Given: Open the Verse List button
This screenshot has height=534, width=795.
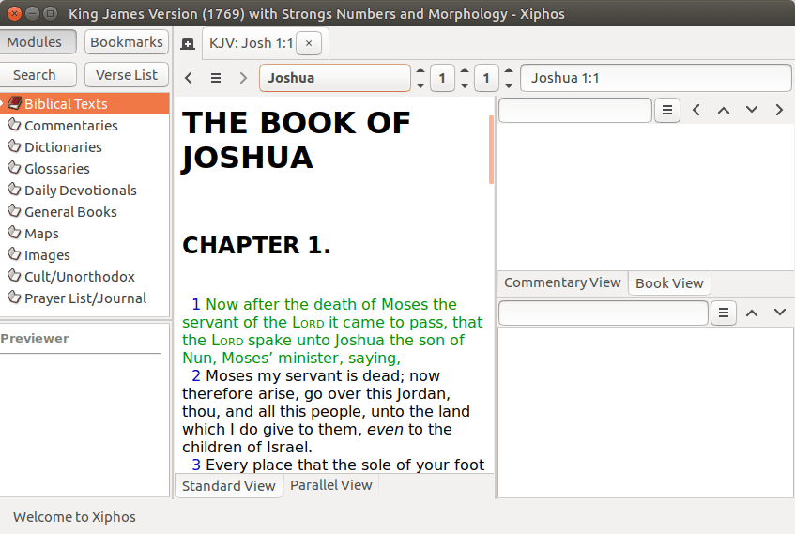Looking at the screenshot, I should pos(127,75).
